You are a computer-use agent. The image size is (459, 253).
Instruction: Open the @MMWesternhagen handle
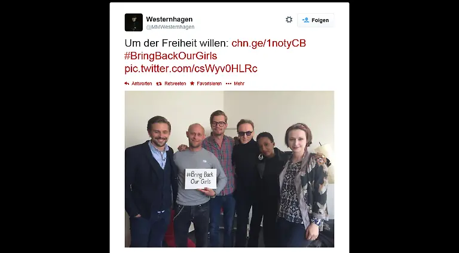point(170,27)
